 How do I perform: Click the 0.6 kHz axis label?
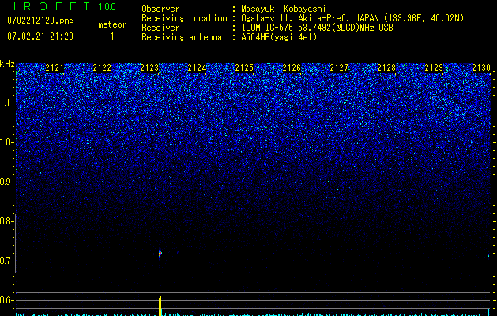click(x=6, y=300)
